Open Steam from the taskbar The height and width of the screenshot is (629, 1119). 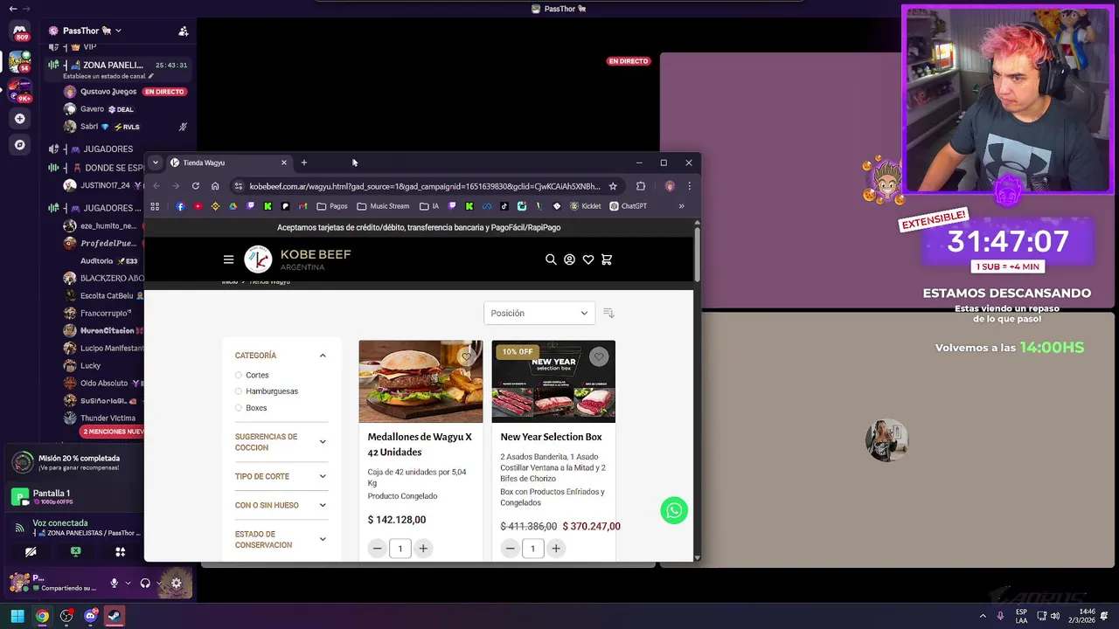click(115, 616)
